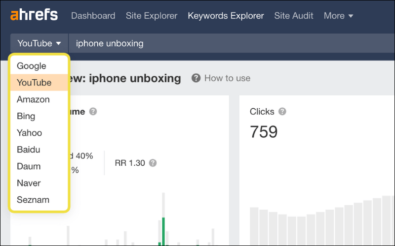Click the Ahrefs logo
Image resolution: width=395 pixels, height=246 pixels.
click(x=34, y=15)
